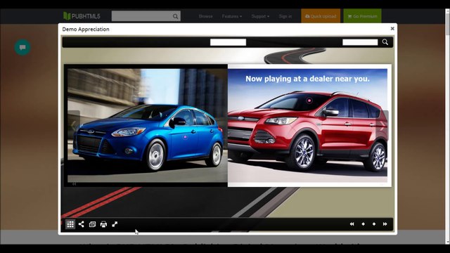The image size is (450, 253).
Task: Close the Demo Appreciation dialog
Action: [392, 28]
